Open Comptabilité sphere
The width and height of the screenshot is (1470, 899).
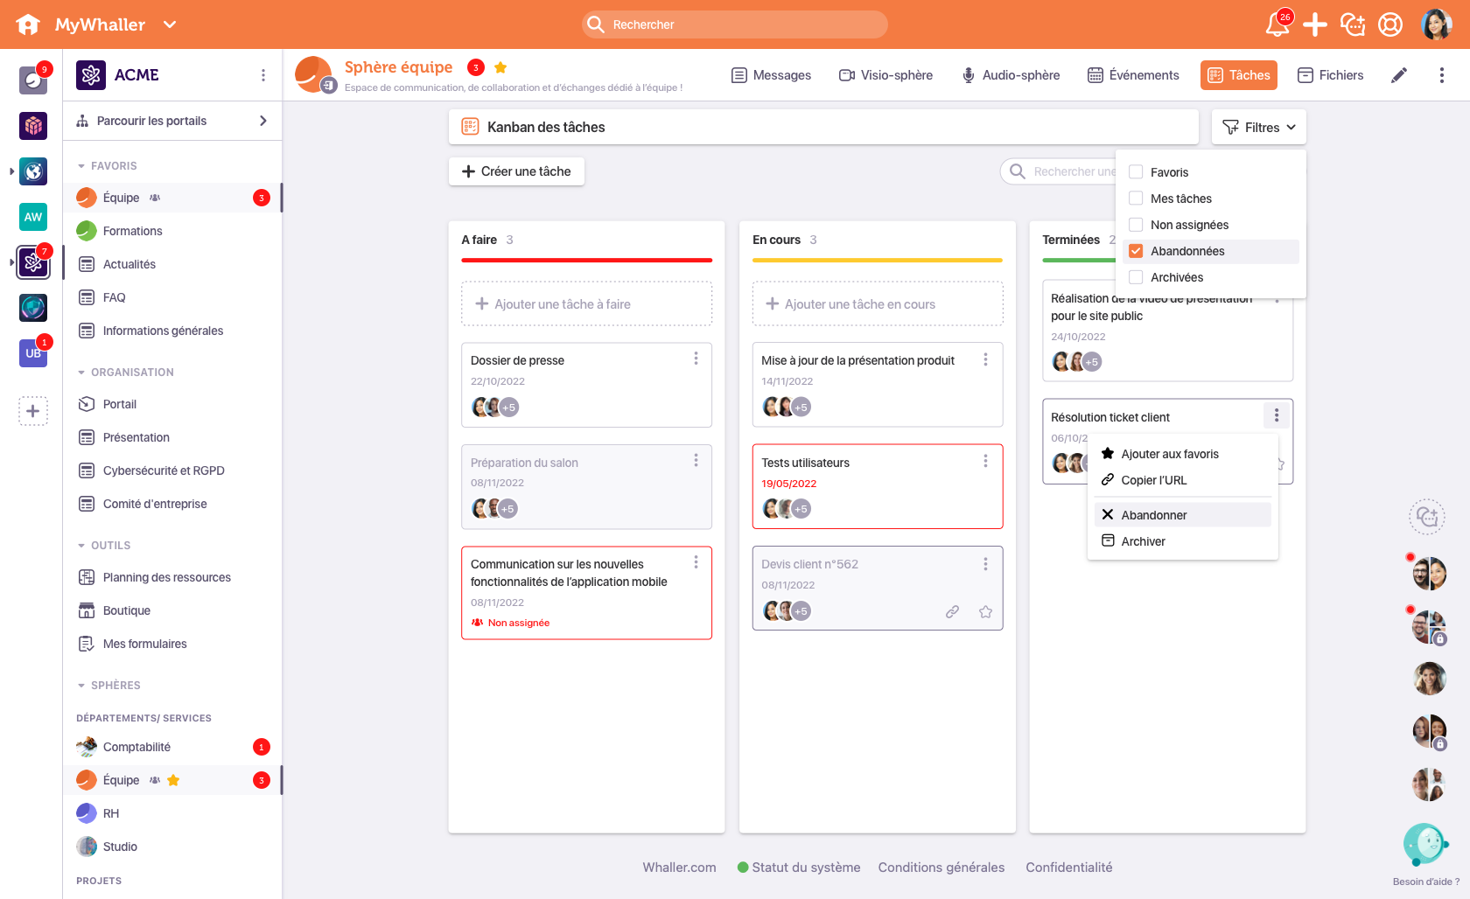pos(136,747)
